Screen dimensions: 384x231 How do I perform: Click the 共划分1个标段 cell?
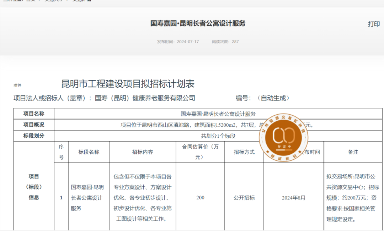[218, 136]
